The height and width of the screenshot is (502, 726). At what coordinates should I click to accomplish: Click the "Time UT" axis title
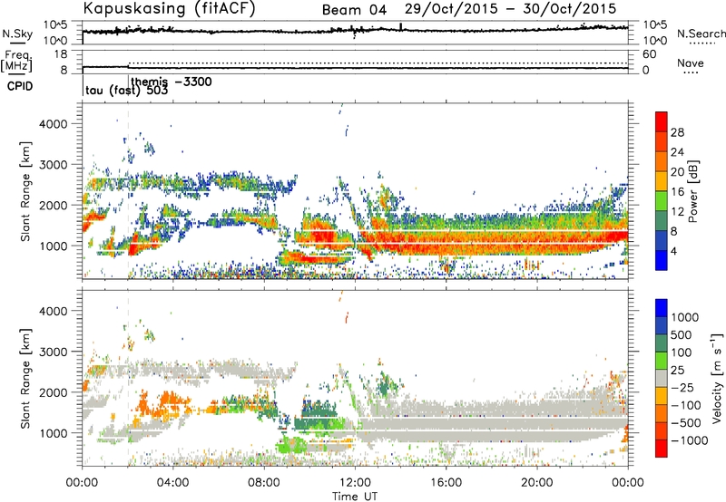tap(355, 497)
